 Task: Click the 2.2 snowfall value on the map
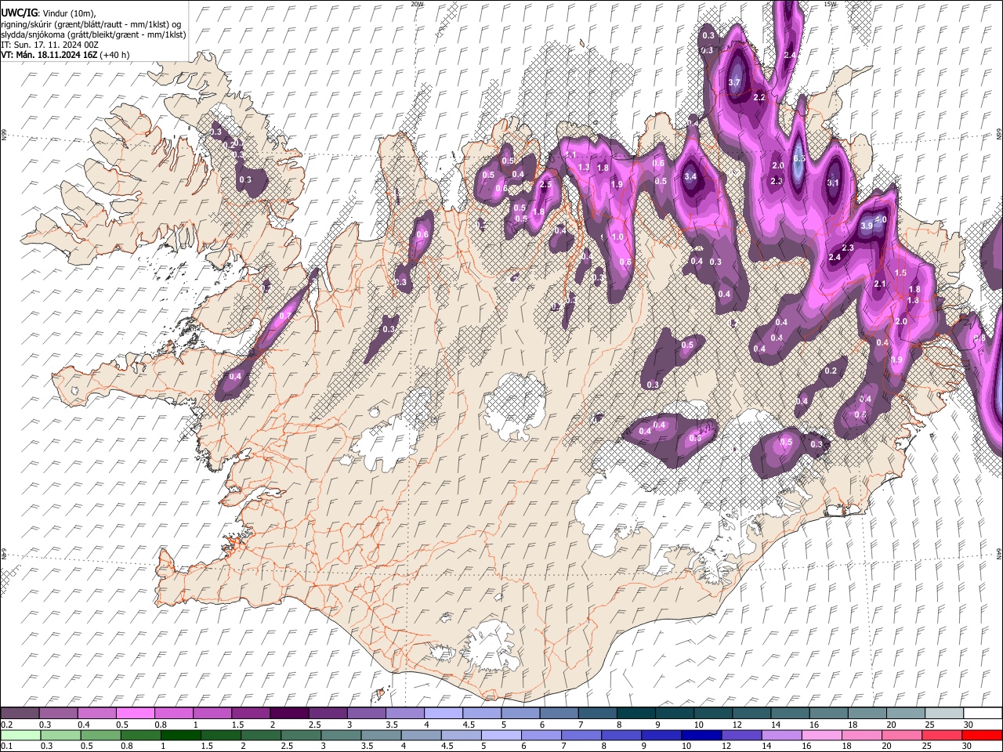[x=759, y=97]
